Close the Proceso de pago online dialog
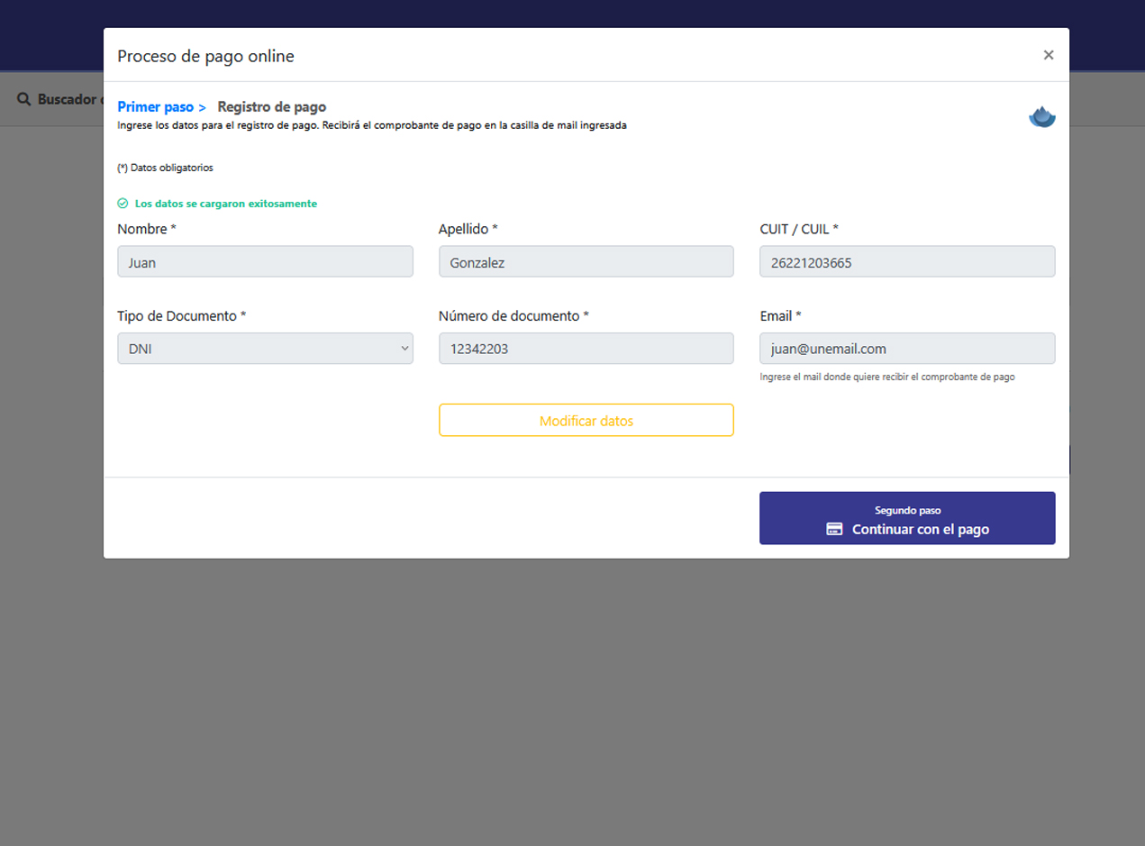 (1048, 55)
